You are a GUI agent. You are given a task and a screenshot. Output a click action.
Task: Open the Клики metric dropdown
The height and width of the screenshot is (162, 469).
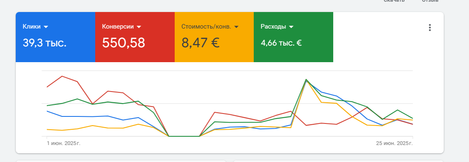35,27
